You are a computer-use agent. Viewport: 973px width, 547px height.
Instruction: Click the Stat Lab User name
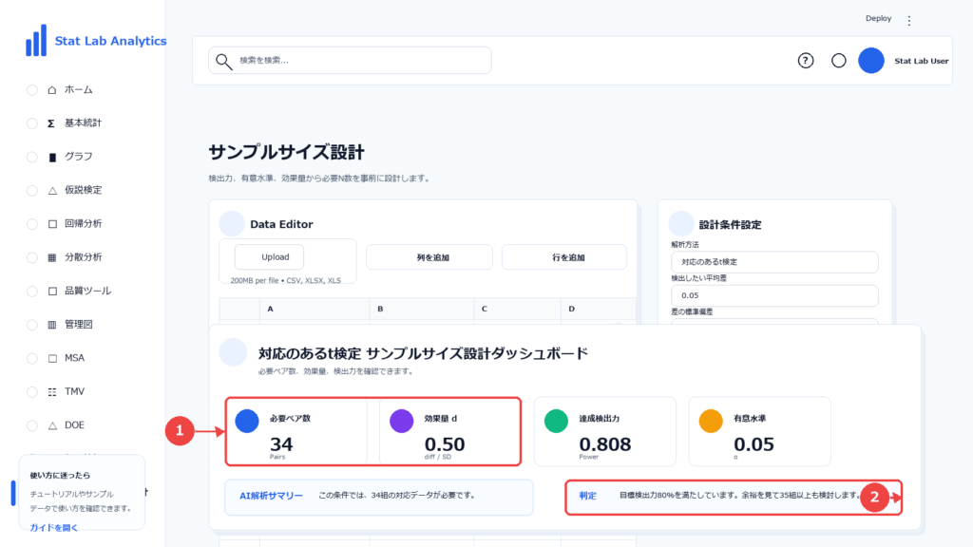pos(921,61)
